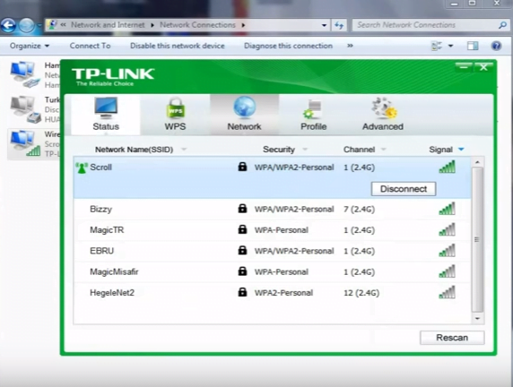
Task: Open Explorer Help icon
Action: 496,46
